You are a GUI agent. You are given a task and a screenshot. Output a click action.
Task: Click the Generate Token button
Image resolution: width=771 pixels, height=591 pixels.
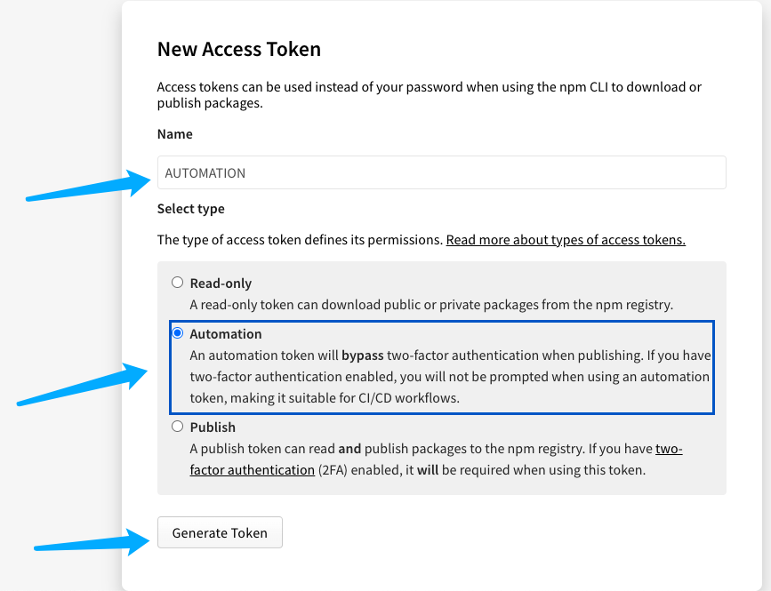click(x=220, y=532)
